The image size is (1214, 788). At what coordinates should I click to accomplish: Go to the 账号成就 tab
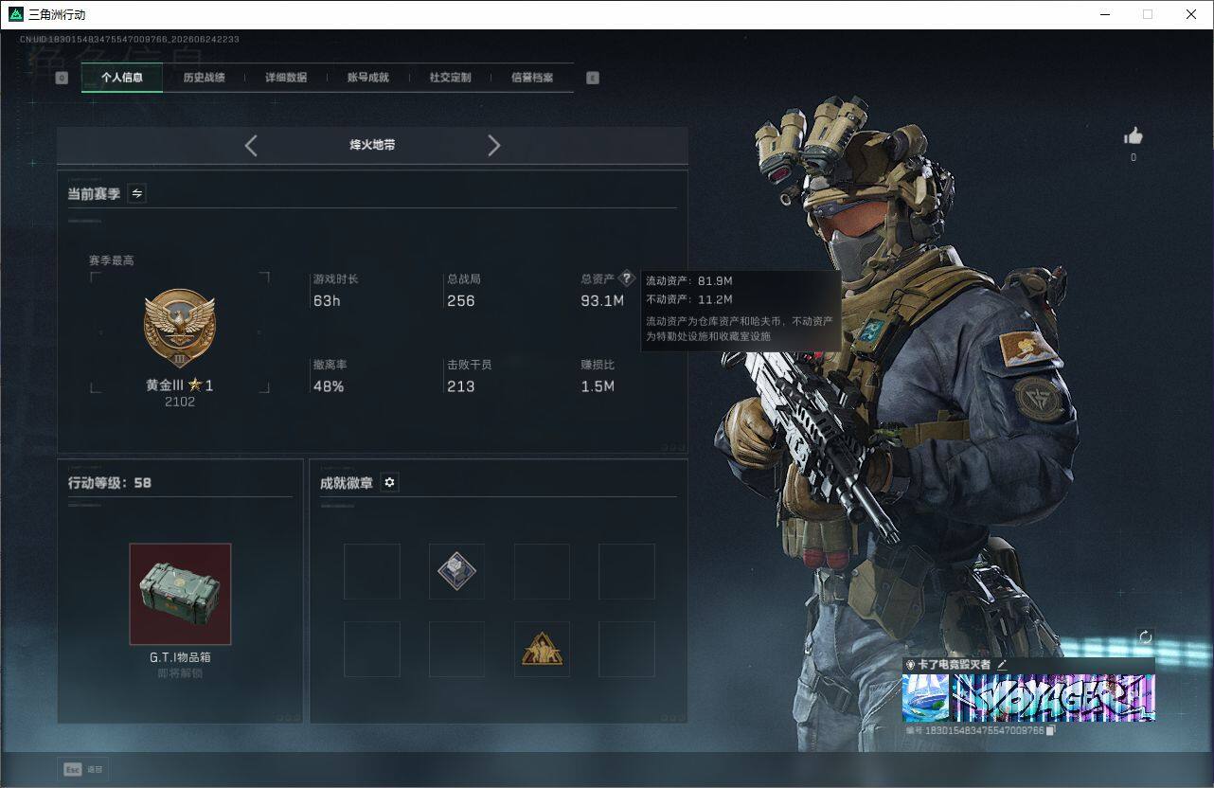pos(368,78)
